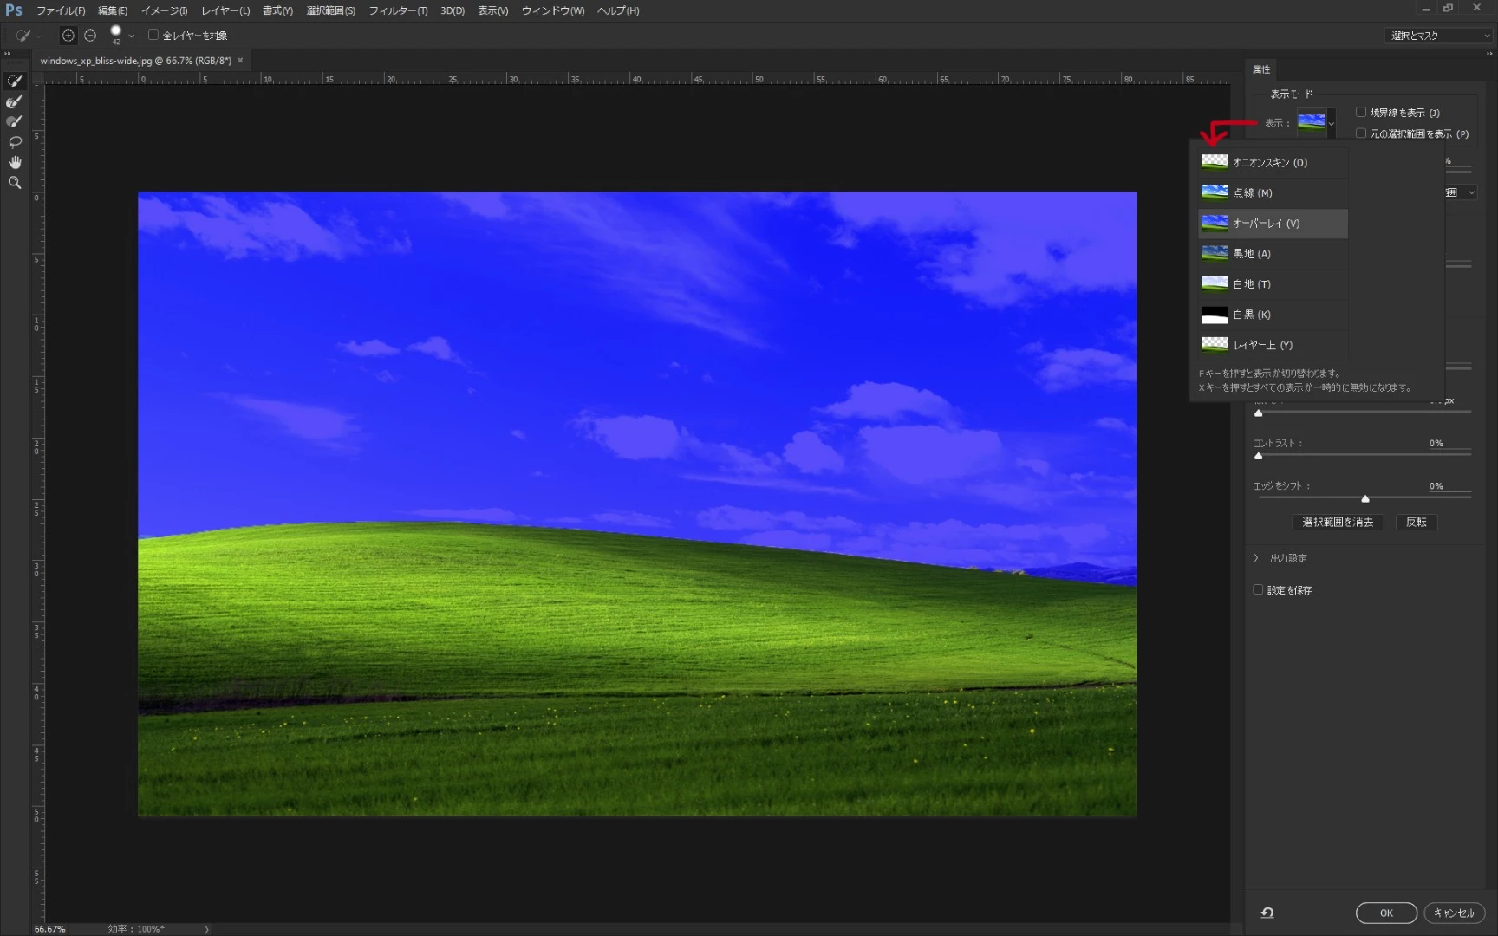1498x936 pixels.
Task: Select the Brush tool in the left toolbar
Action: coord(15,121)
